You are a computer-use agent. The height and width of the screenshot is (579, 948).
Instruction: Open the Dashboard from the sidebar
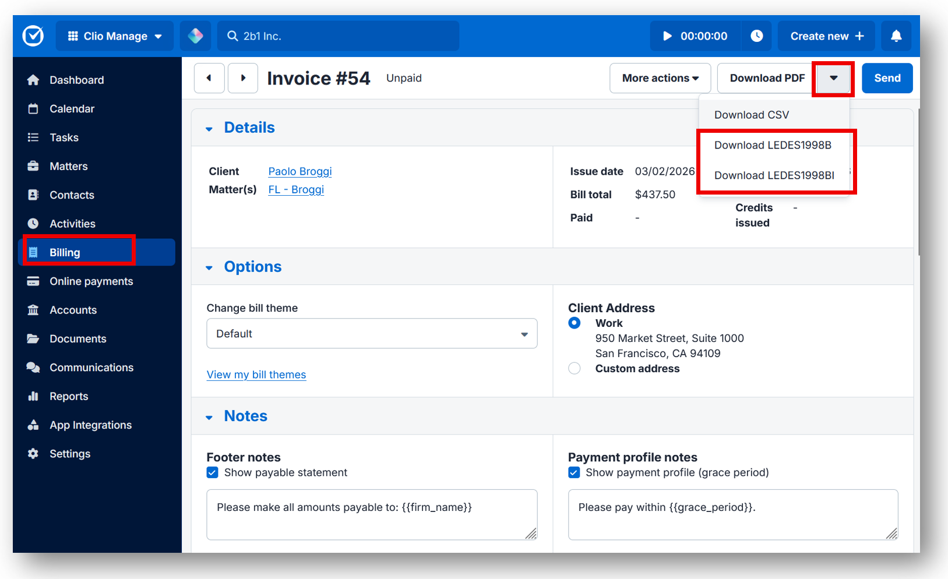point(33,80)
